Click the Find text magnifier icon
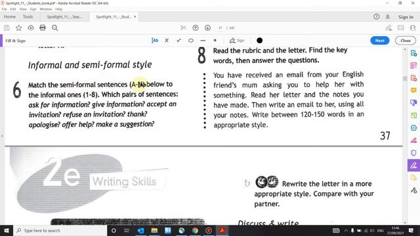 55,28
